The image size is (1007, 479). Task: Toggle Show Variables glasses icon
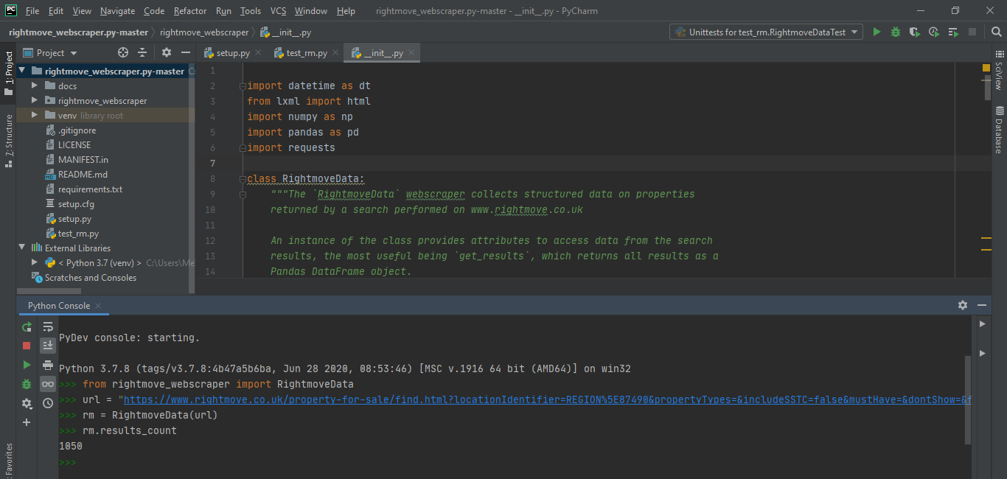pyautogui.click(x=48, y=384)
